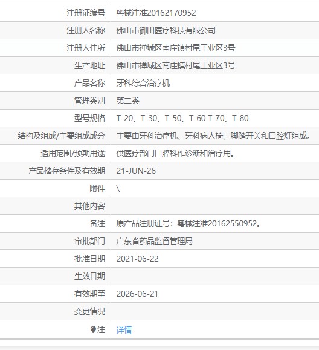Viewport: 319px width, 350px height.
Task: Click approval date 2021-06-22
Action: tap(137, 259)
